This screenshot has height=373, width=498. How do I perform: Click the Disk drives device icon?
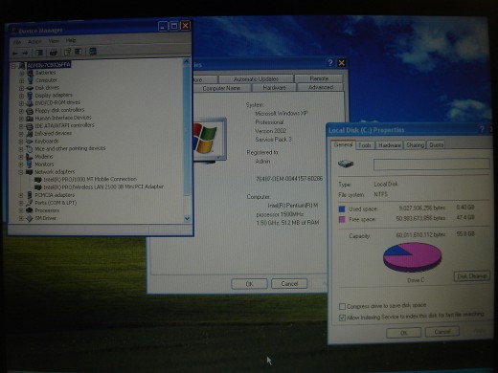[30, 88]
